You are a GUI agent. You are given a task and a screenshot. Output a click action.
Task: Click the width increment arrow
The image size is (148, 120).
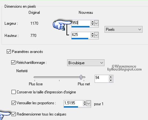pyautogui.click(x=92, y=22)
